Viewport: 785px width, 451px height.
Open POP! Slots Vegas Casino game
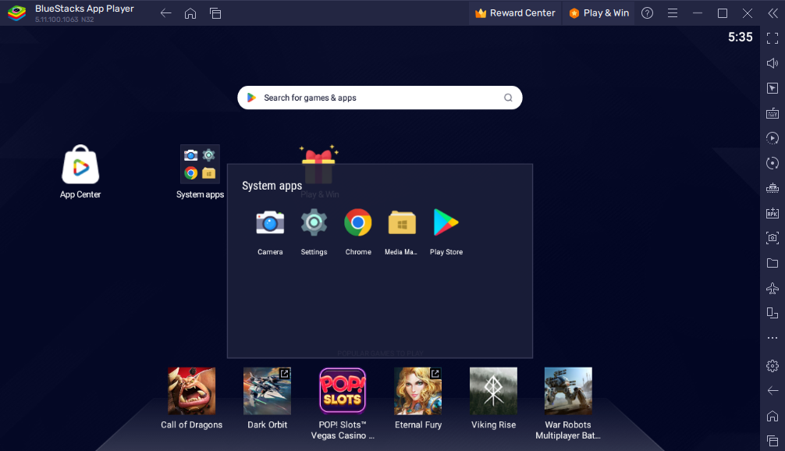[343, 391]
